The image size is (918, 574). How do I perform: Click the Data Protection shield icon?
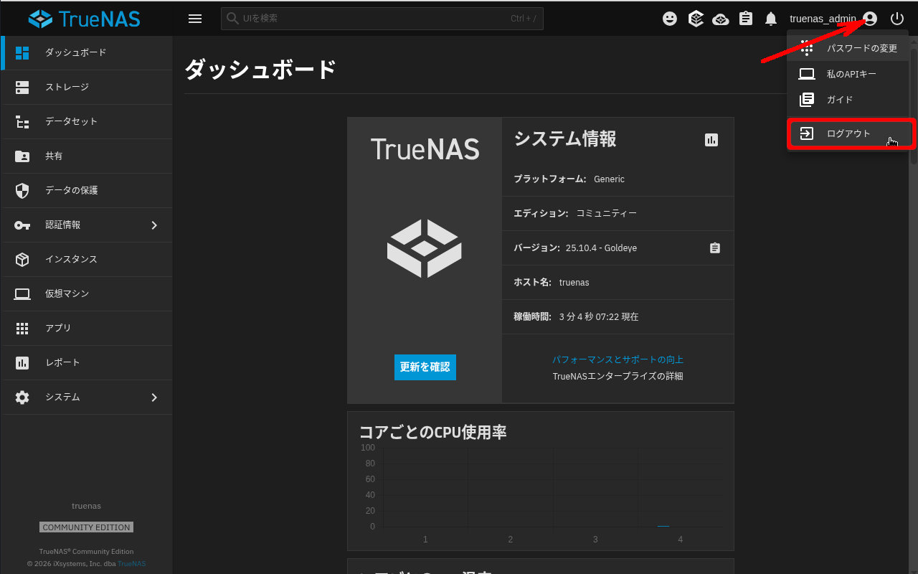click(22, 190)
